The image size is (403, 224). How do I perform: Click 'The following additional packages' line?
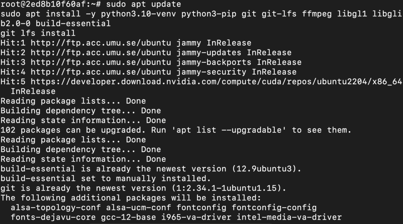(131, 198)
